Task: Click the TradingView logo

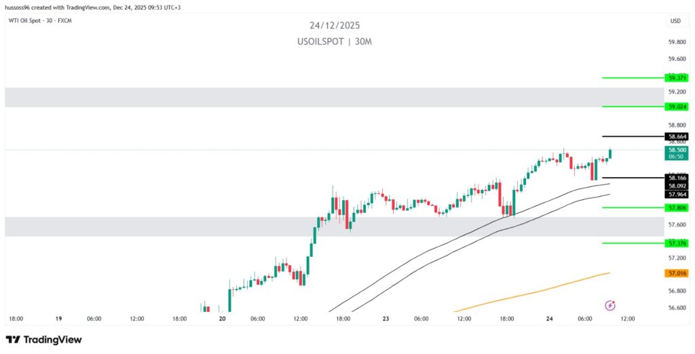Action: [43, 339]
